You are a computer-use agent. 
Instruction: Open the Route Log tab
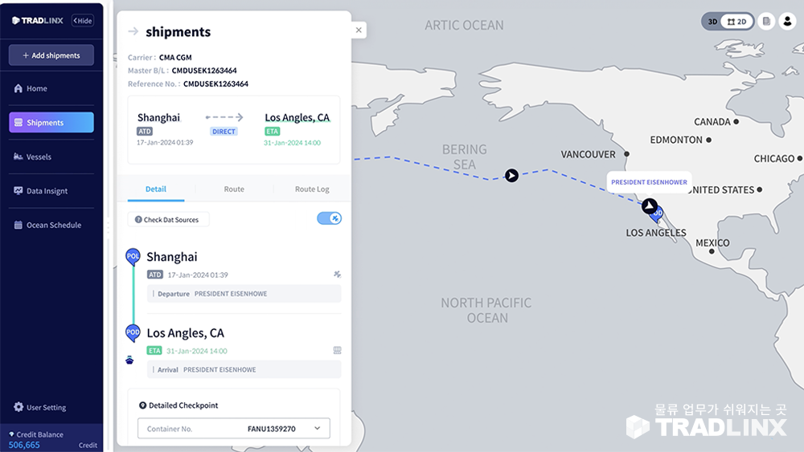(x=312, y=189)
